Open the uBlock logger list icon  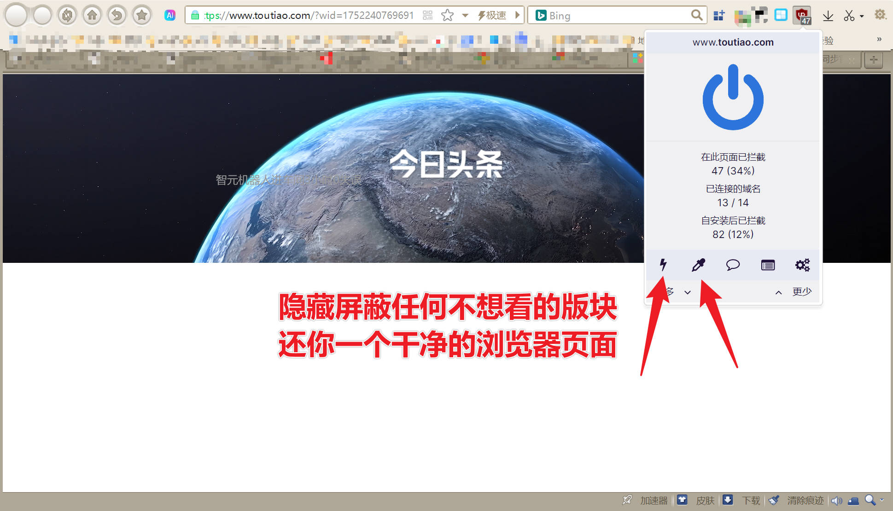coord(768,265)
